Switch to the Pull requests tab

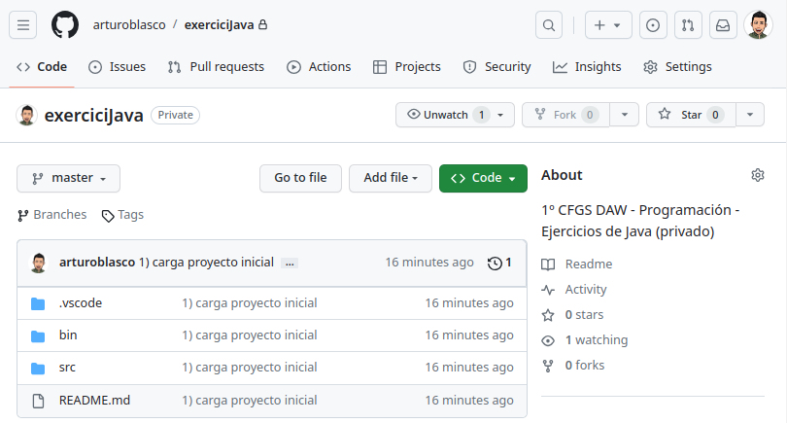click(217, 67)
